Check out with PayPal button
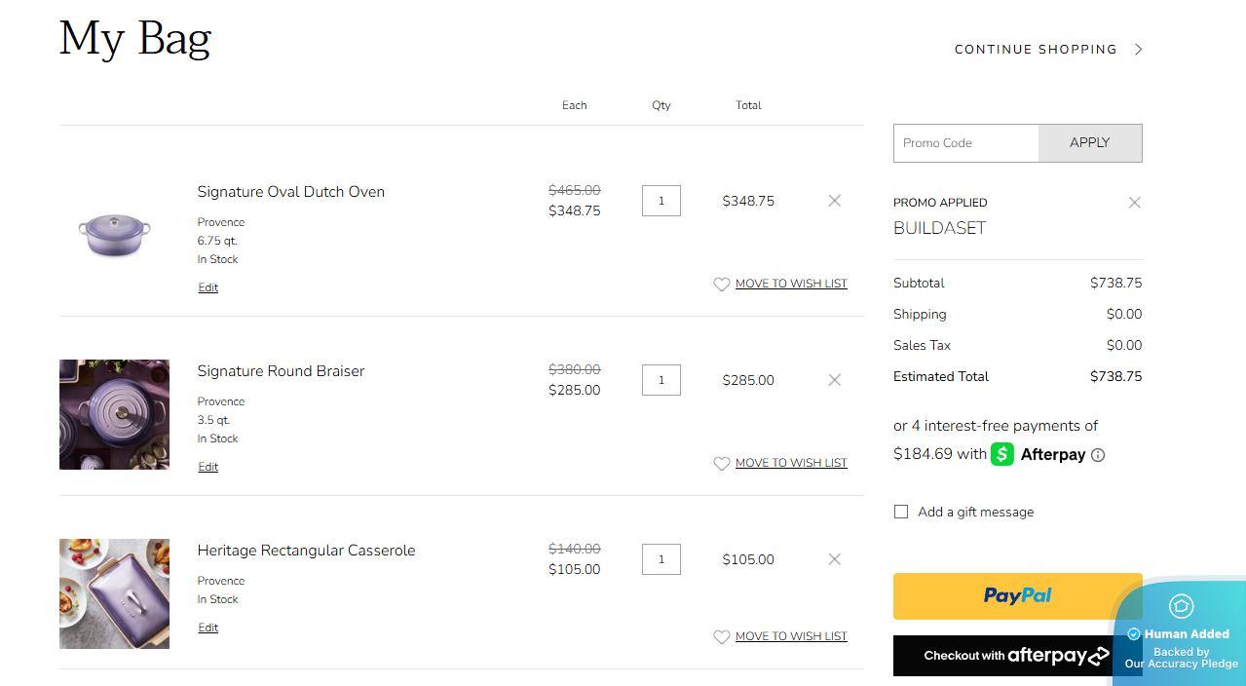The width and height of the screenshot is (1246, 686). [x=1017, y=596]
